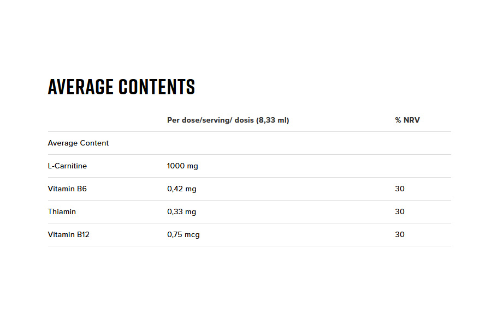
Task: Click the 1000 mg L-Carnitine value
Action: point(182,166)
